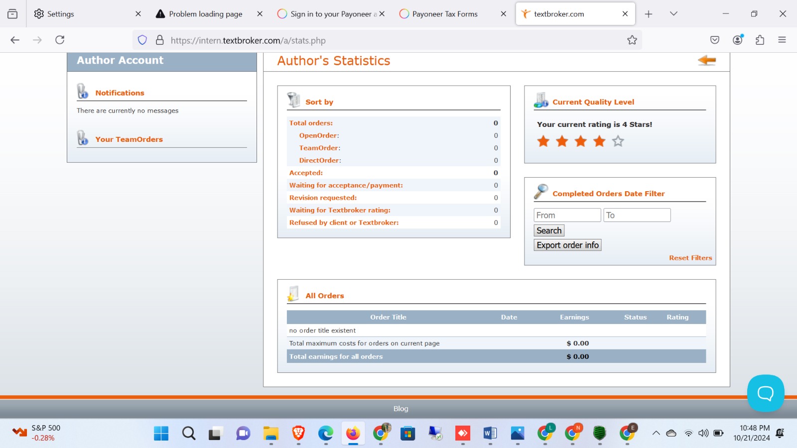The image size is (797, 448).
Task: Open Brave browser from the taskbar
Action: click(298, 434)
